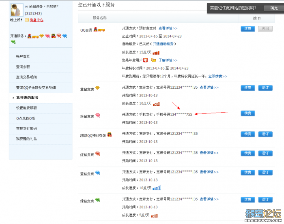Open 我获赠的礼品 in the sidebar

[x=26, y=139]
